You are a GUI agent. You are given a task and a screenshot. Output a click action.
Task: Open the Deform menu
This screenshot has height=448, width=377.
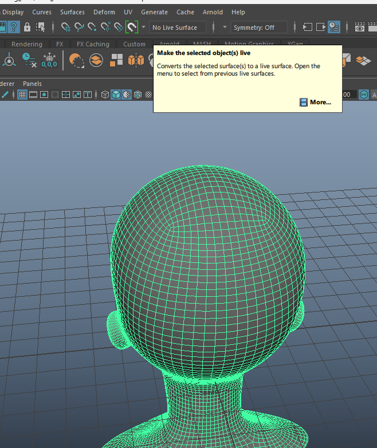(x=104, y=12)
